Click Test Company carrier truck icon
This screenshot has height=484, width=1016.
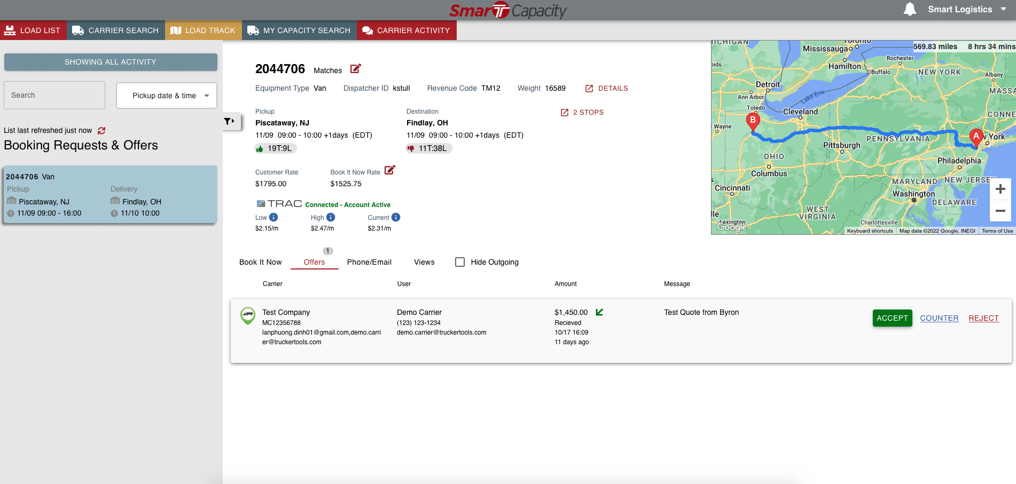click(x=247, y=315)
